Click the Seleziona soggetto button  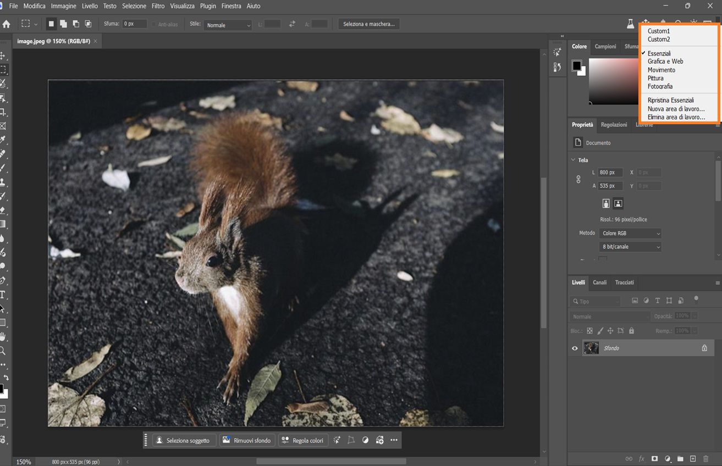183,440
